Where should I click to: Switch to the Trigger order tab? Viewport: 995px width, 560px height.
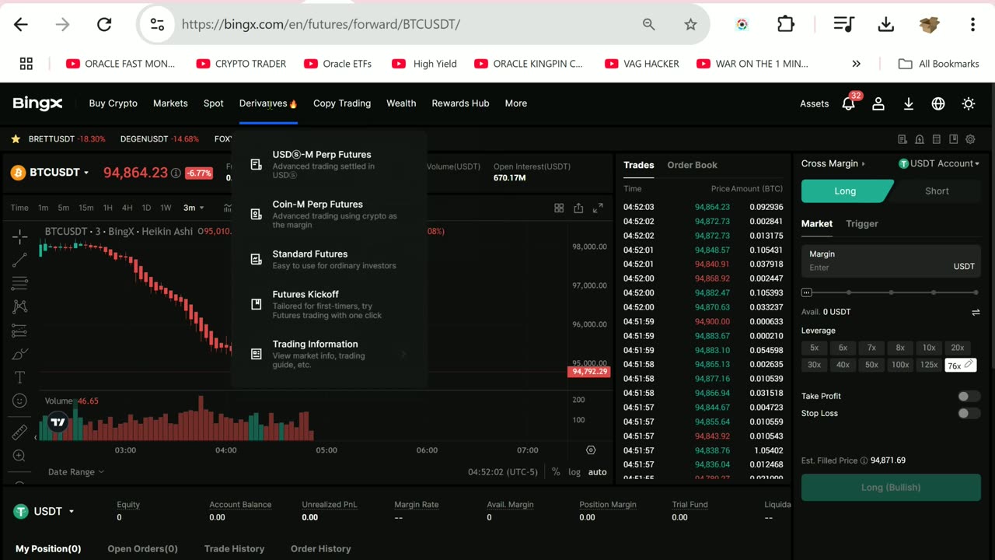(x=861, y=224)
